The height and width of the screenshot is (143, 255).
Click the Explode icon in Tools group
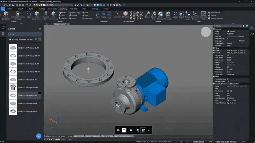[x=182, y=14]
